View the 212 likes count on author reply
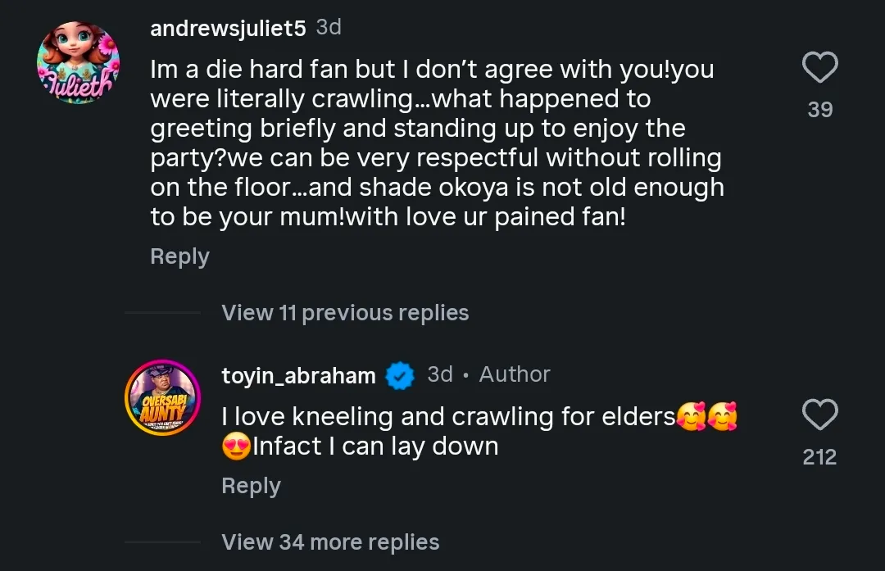 click(x=819, y=457)
